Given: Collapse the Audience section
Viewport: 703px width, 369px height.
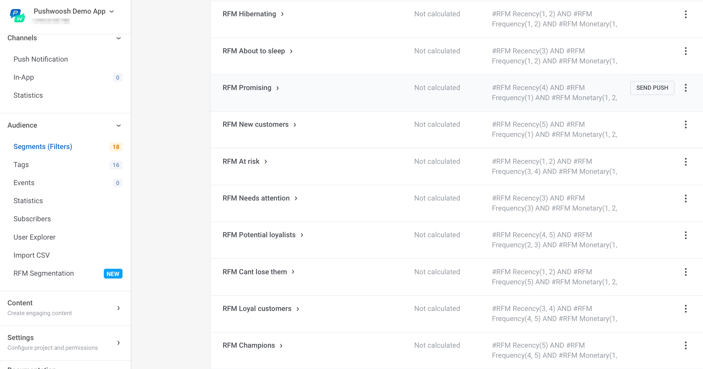Looking at the screenshot, I should [118, 126].
